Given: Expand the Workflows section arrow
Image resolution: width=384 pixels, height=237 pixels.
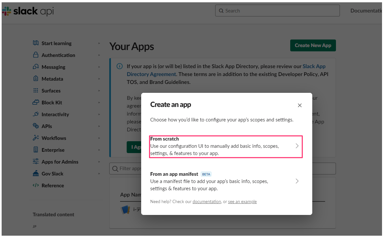Looking at the screenshot, I should (99, 138).
